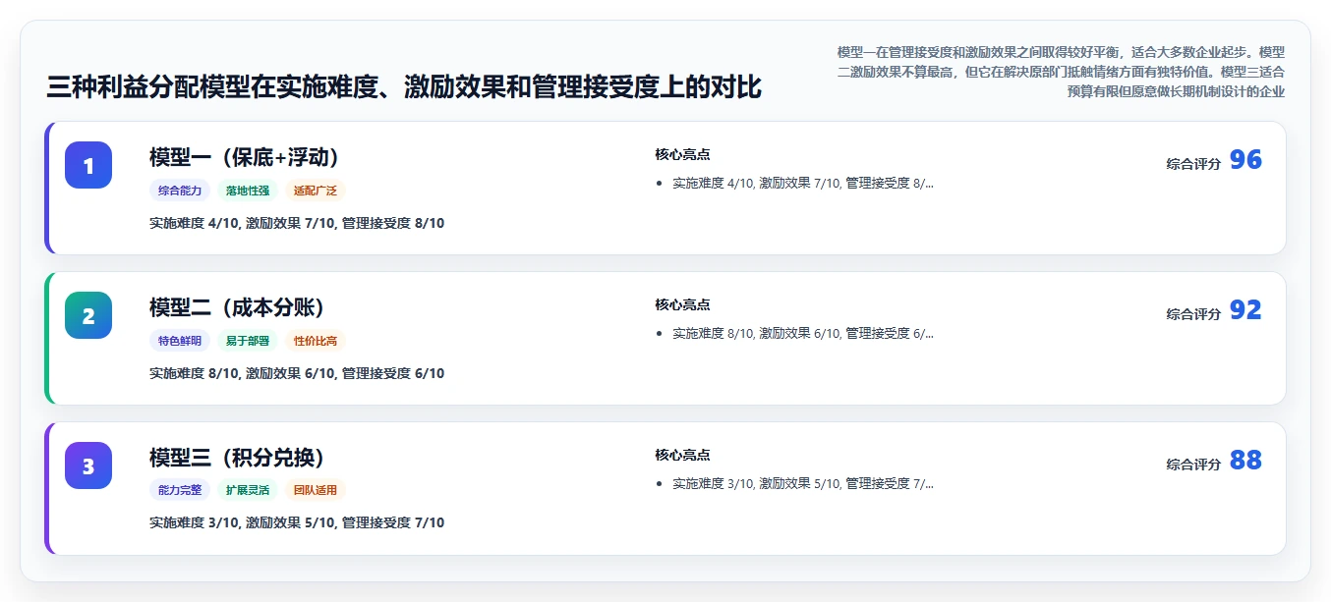Click the score value 96
1331x602 pixels.
pyautogui.click(x=1245, y=160)
